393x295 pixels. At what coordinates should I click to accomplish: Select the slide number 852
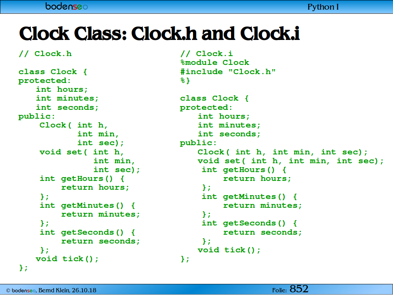click(299, 289)
